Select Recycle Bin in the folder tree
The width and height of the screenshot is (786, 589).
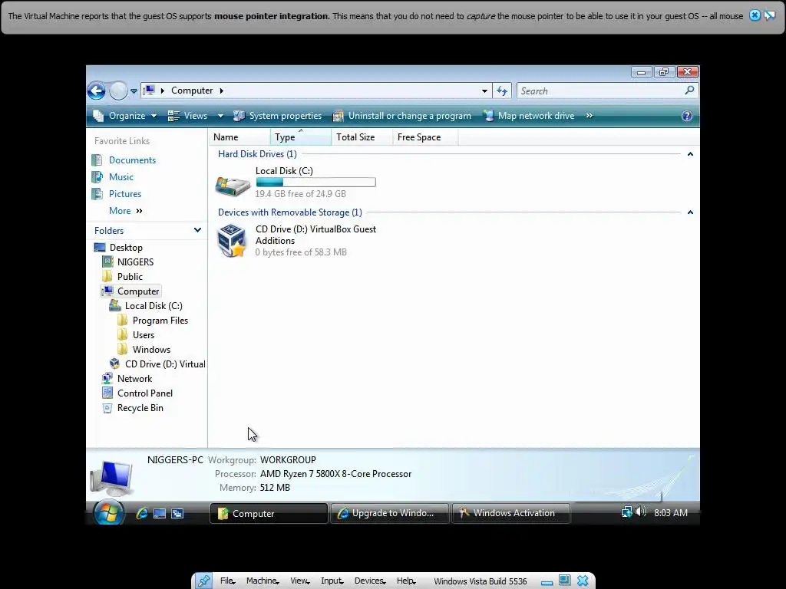point(140,408)
